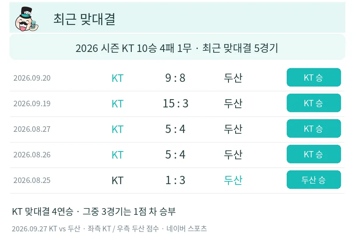Screen dimensions: 354x240
Task: Click 두산 team name in 2026.08.27 row
Action: point(233,129)
